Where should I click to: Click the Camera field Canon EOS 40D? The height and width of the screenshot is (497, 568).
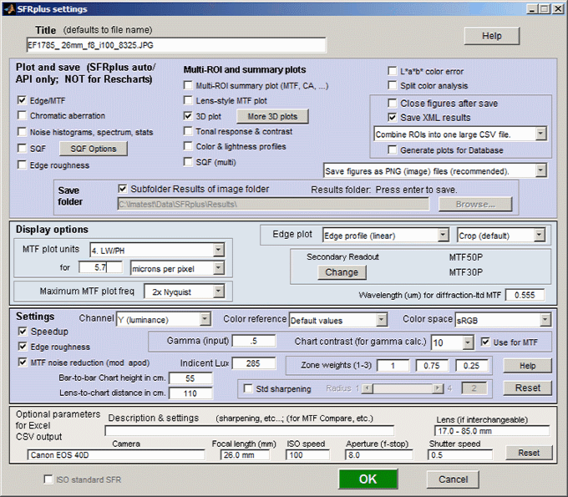(x=116, y=455)
